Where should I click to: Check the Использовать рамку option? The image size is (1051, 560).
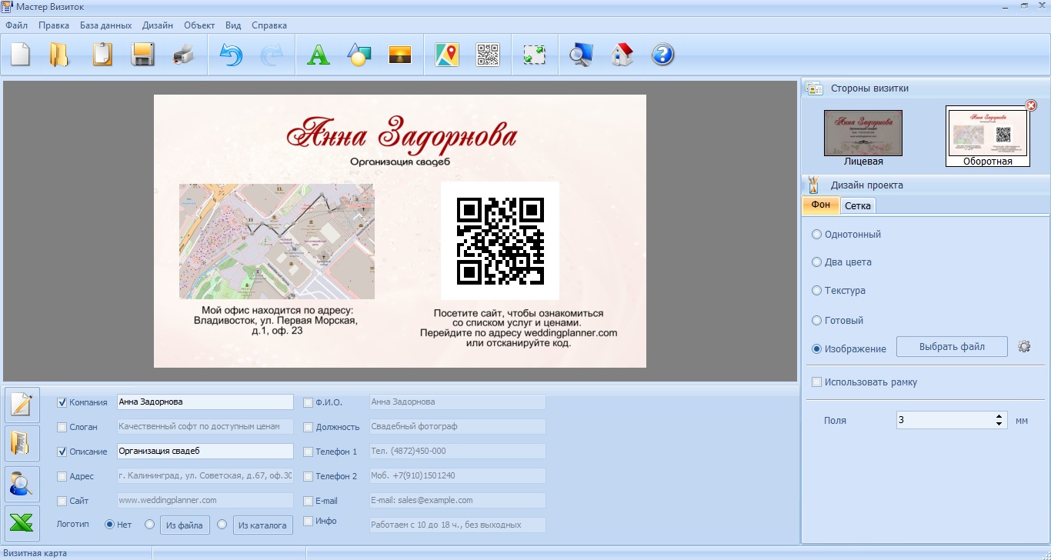click(816, 382)
